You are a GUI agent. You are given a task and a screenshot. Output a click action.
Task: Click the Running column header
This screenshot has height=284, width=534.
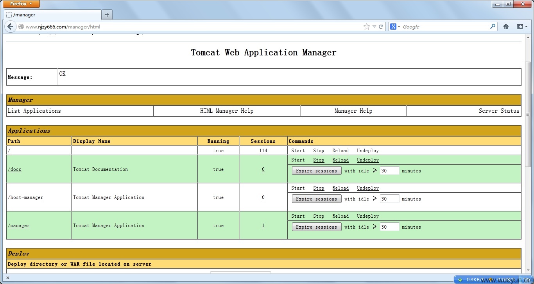pos(218,141)
